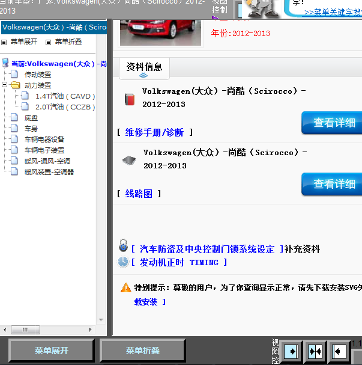Click the bottom 菜单展开 button
The width and height of the screenshot is (362, 365).
(52, 351)
